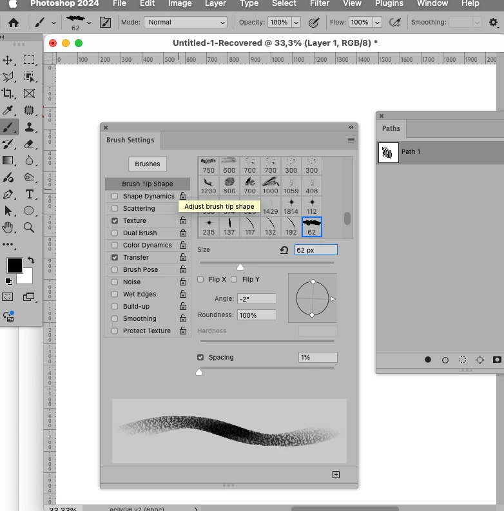The image size is (504, 511).
Task: Open the Apple menu
Action: tap(13, 4)
